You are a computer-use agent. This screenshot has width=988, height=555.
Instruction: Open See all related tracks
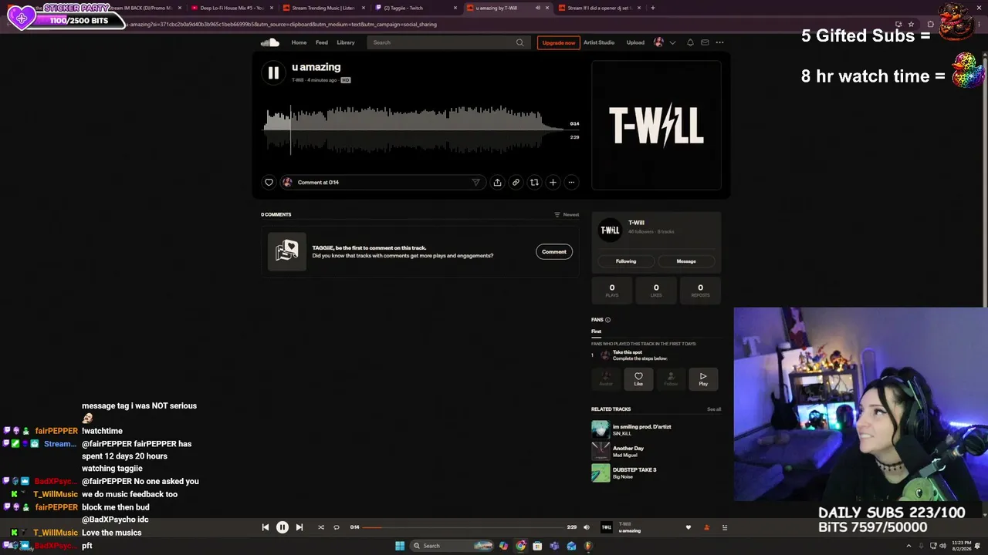tap(714, 409)
